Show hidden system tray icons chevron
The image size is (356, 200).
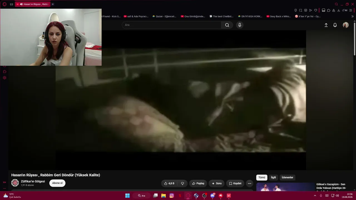click(315, 196)
